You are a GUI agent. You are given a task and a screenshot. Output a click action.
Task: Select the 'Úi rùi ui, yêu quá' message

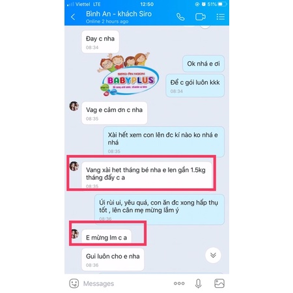point(160,210)
